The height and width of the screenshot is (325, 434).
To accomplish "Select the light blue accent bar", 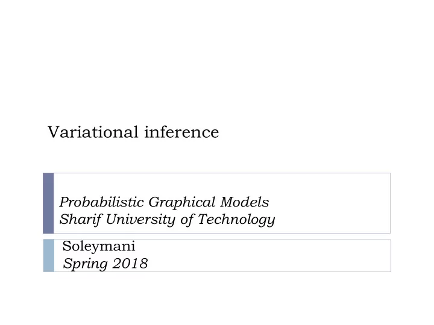I will 49,255.
